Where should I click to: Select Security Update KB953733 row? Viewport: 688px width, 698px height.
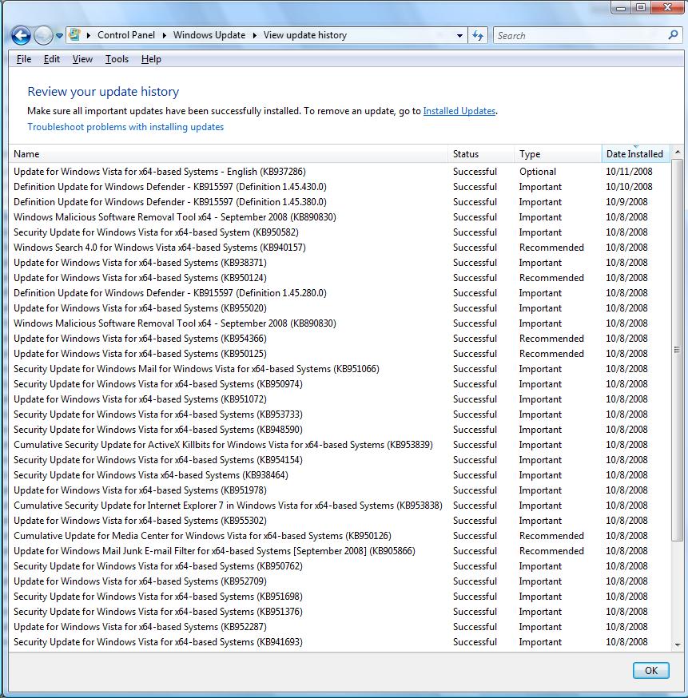tap(340, 414)
